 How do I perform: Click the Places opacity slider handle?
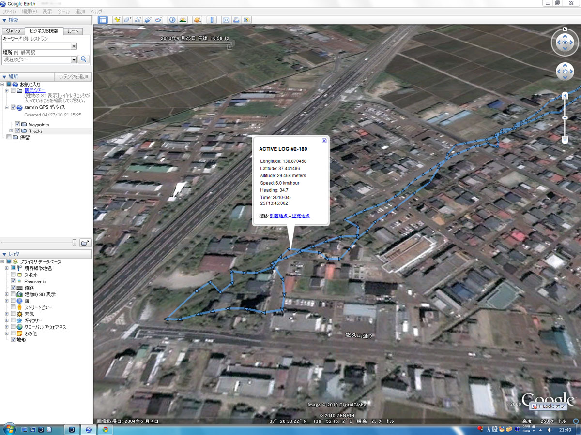pyautogui.click(x=75, y=242)
